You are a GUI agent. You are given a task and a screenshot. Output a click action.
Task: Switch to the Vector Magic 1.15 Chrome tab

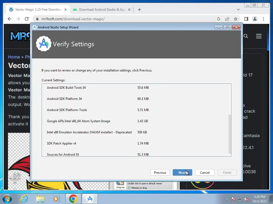(38, 10)
